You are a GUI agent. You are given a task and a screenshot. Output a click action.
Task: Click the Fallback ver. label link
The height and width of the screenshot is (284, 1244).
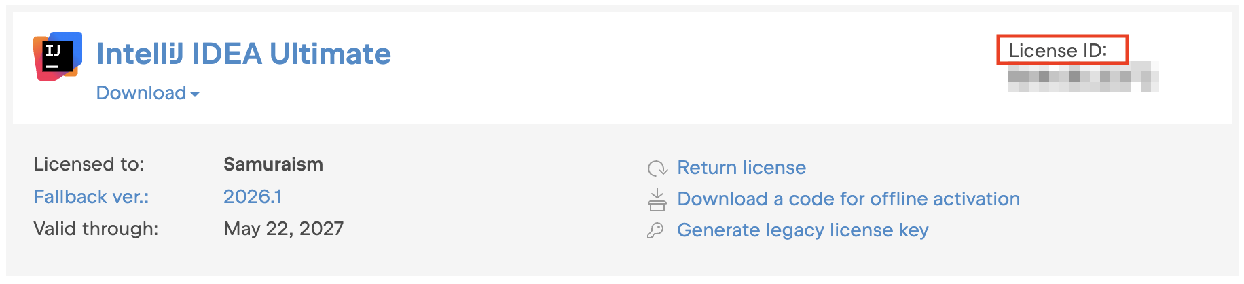point(91,197)
